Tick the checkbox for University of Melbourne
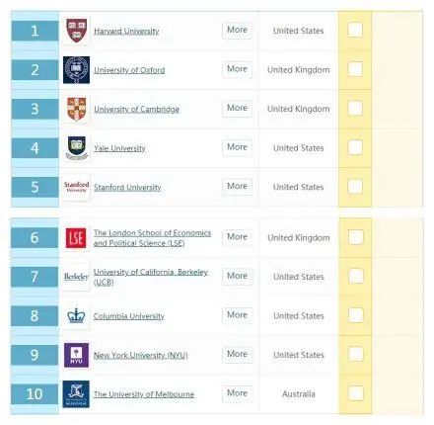Viewport: 434px width, 425px height. tap(355, 393)
